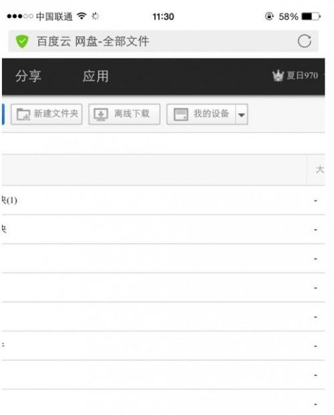Viewport: 334px width, 415px height.
Task: Reload the page with the refresh icon
Action: (x=304, y=41)
